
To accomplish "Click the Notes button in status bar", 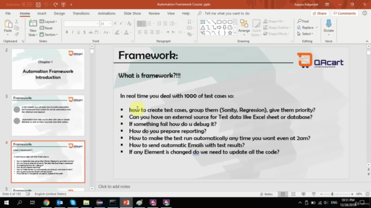I will [x=267, y=194].
